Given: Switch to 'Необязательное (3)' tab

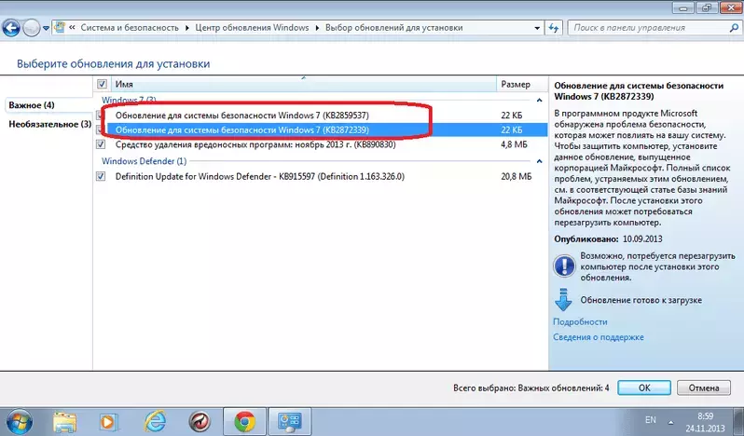Looking at the screenshot, I should click(x=49, y=124).
